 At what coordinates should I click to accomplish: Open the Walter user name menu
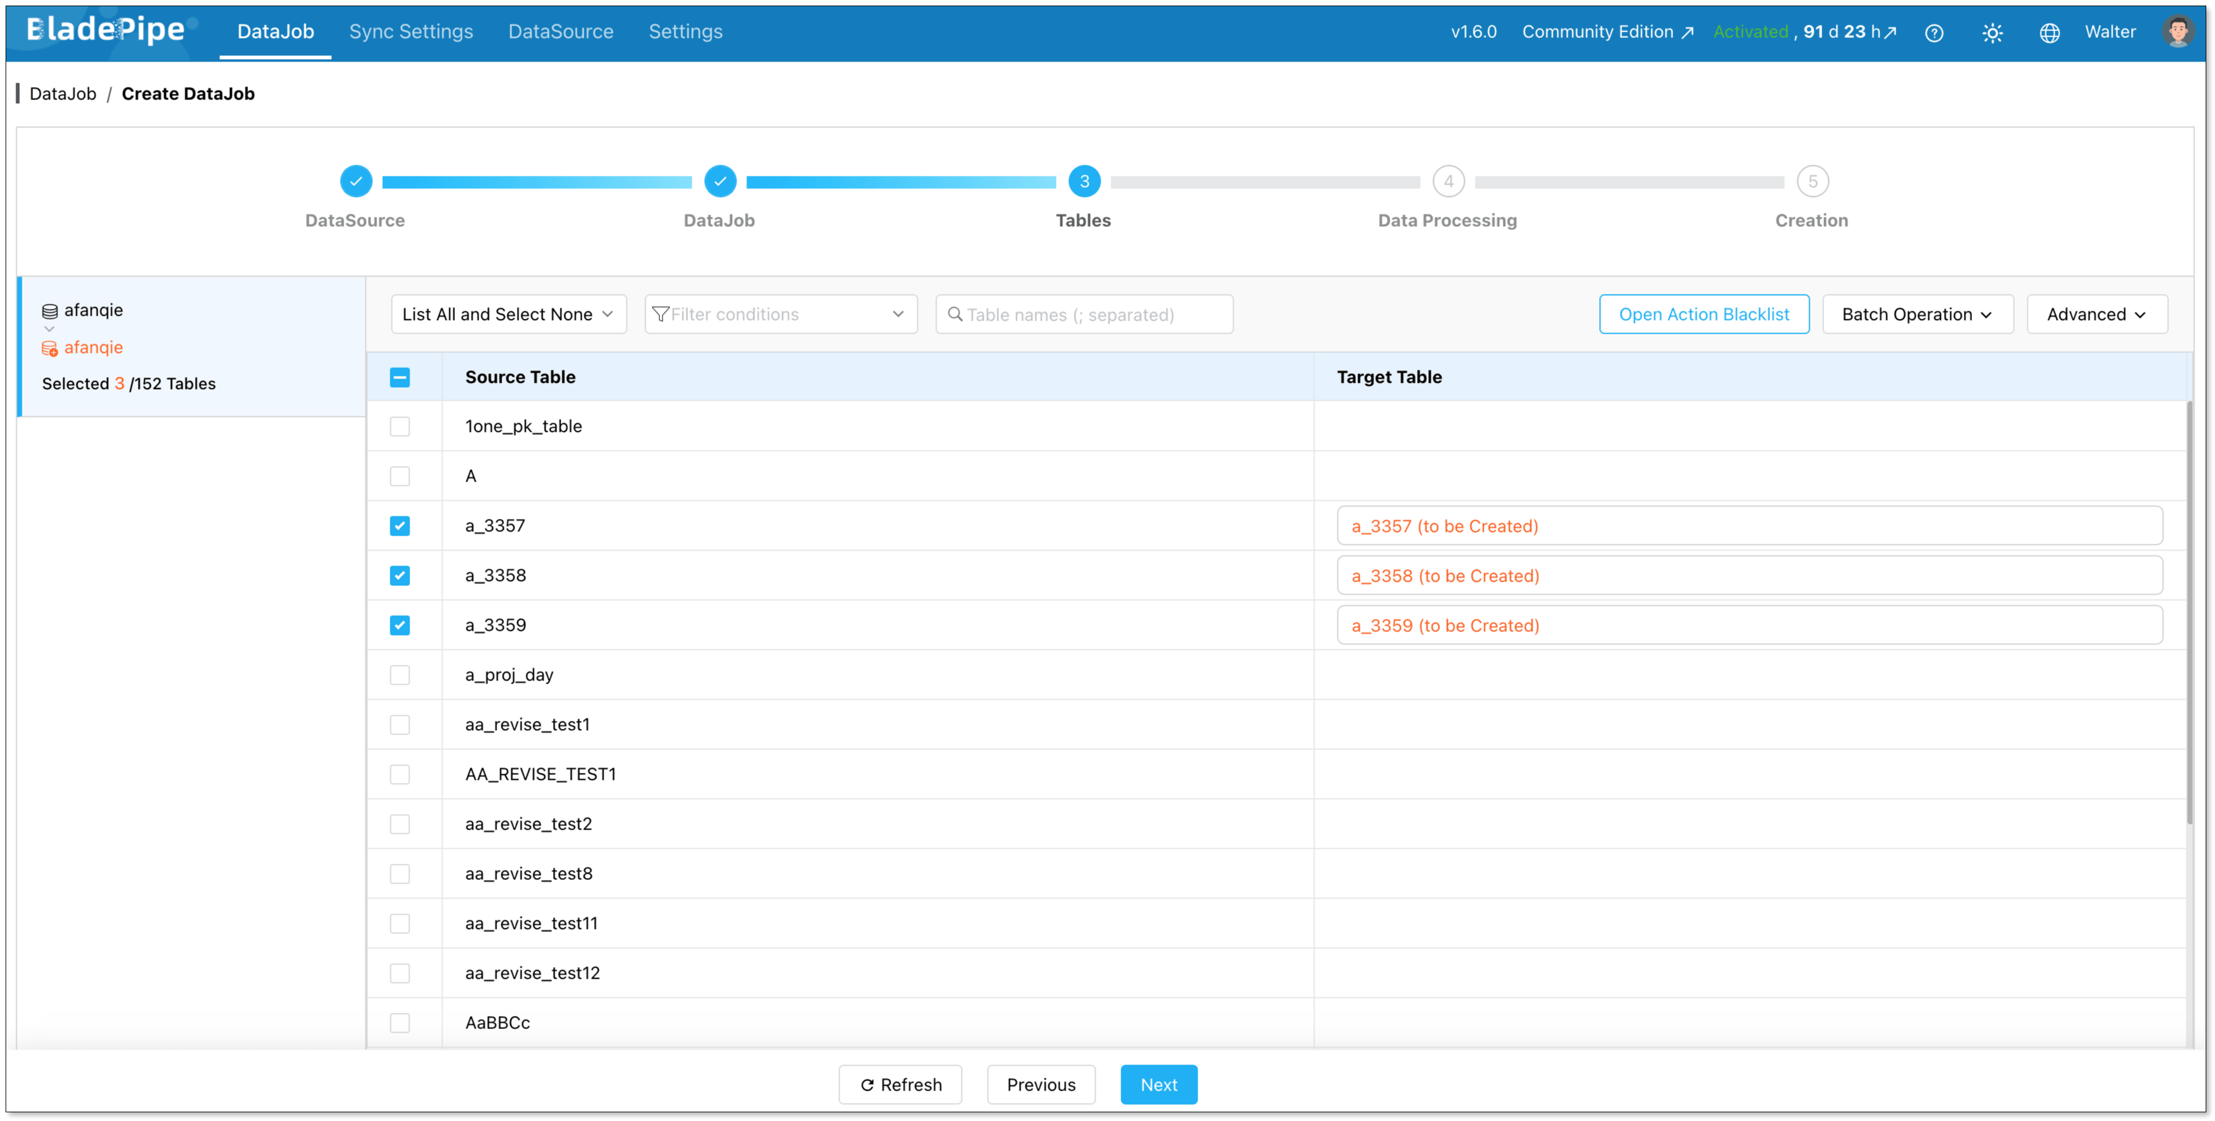2110,32
